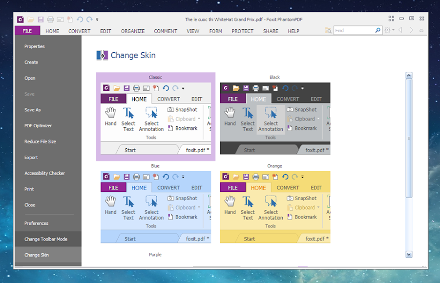Open the FILE tab
Viewport: 440px width, 283px height.
(27, 31)
